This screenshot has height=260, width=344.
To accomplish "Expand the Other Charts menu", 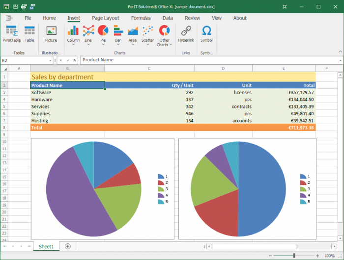I will 171,45.
